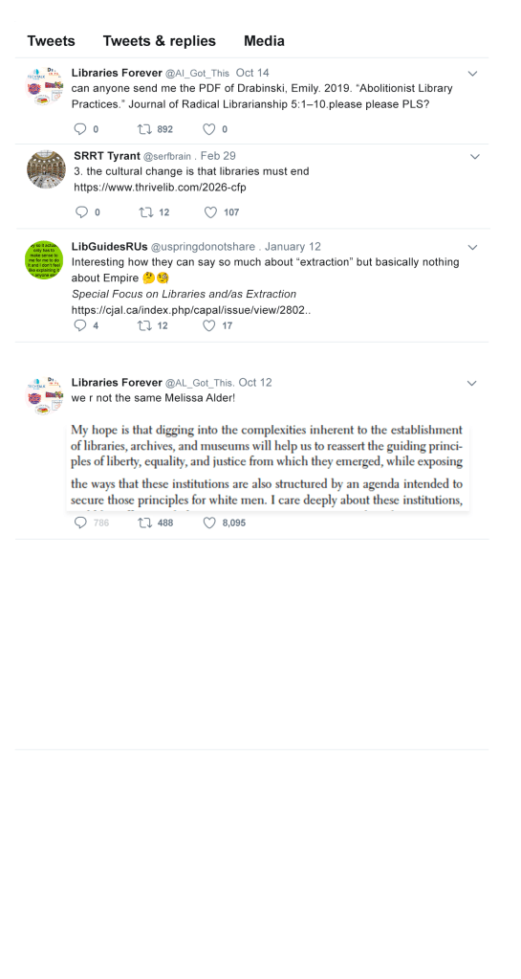Switch to the Tweets & replies tab
Image resolution: width=521 pixels, height=979 pixels.
159,41
